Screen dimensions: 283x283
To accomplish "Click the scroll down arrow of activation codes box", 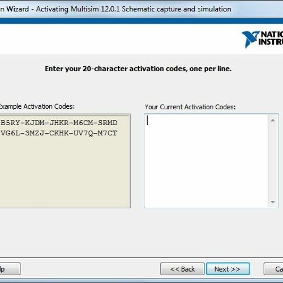I will (273, 202).
